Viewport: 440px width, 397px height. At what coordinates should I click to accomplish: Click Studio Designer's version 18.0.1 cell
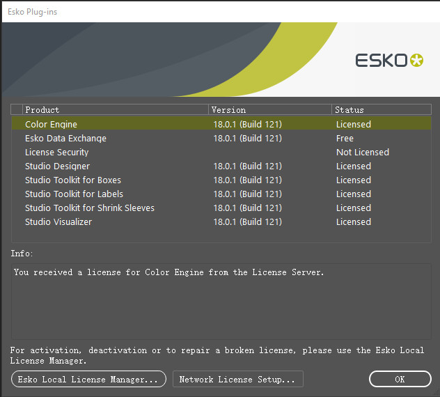[x=248, y=166]
